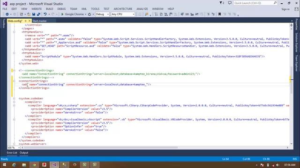Viewport: 300px width, 168px height.
Task: Open File Explorer from the taskbar
Action: tap(24, 165)
